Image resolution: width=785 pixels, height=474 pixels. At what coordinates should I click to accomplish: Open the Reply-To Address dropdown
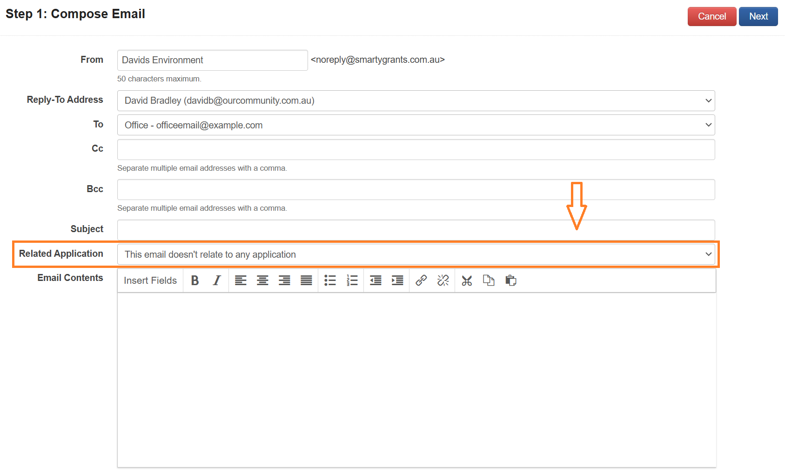[x=416, y=101]
